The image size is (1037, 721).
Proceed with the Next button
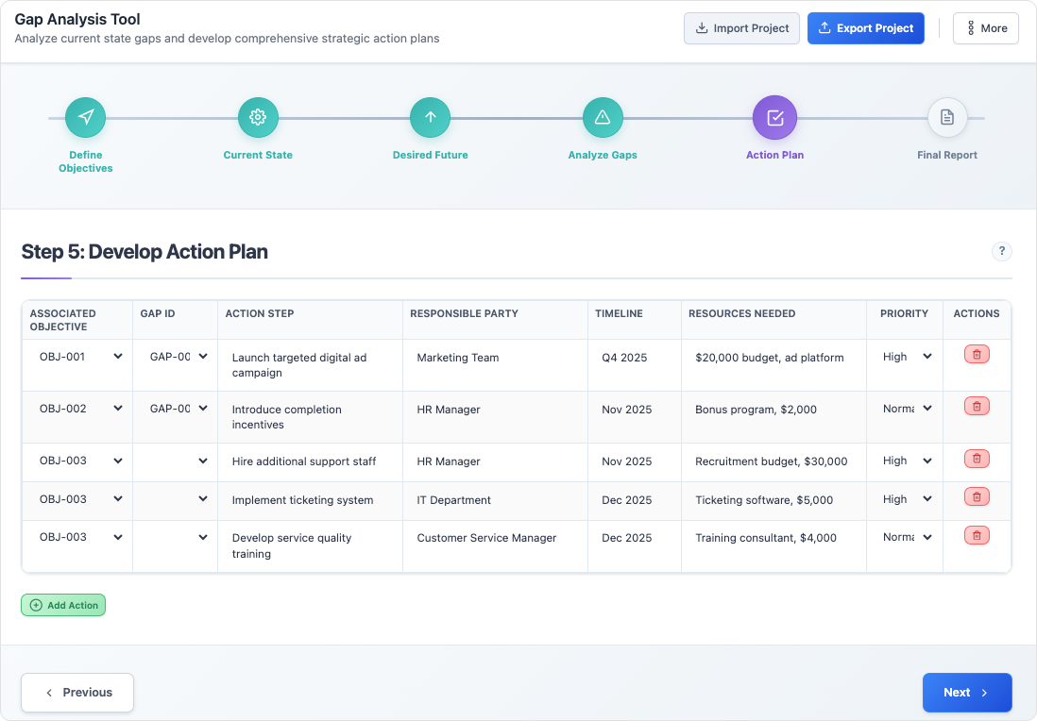(967, 692)
